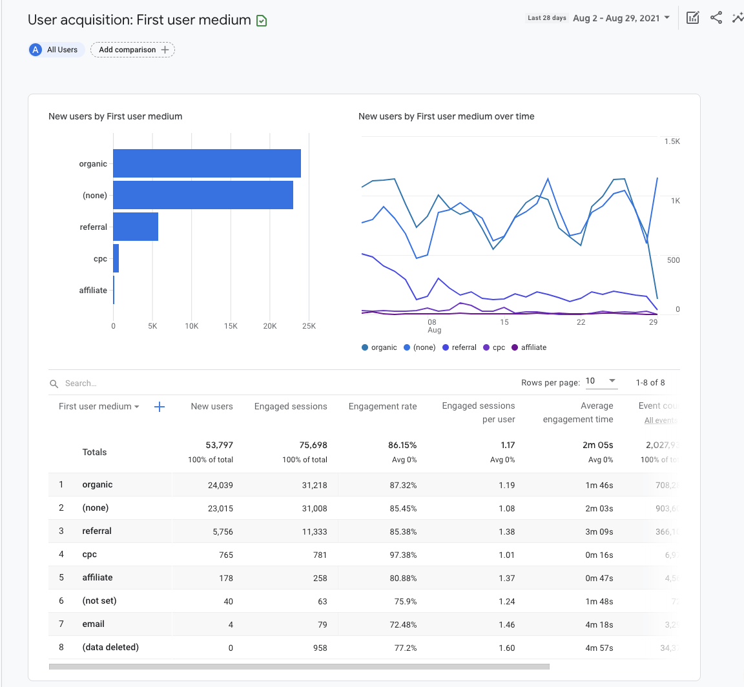Click the customize report pencil icon
Image resolution: width=744 pixels, height=687 pixels.
pyautogui.click(x=692, y=18)
